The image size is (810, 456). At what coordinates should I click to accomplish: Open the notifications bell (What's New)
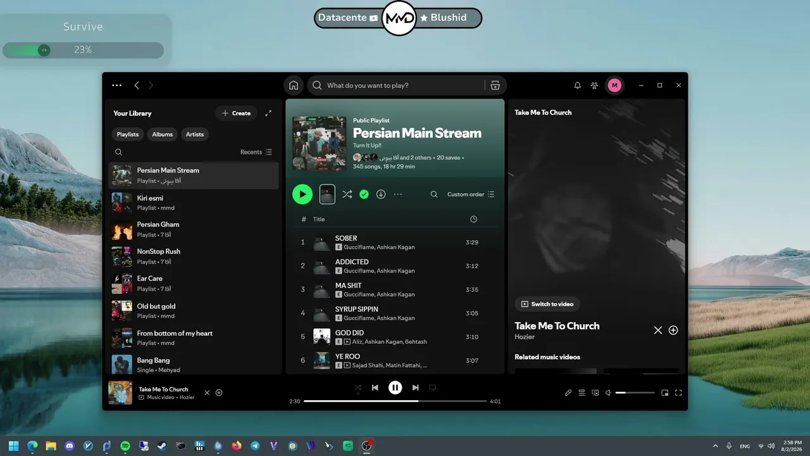tap(577, 85)
